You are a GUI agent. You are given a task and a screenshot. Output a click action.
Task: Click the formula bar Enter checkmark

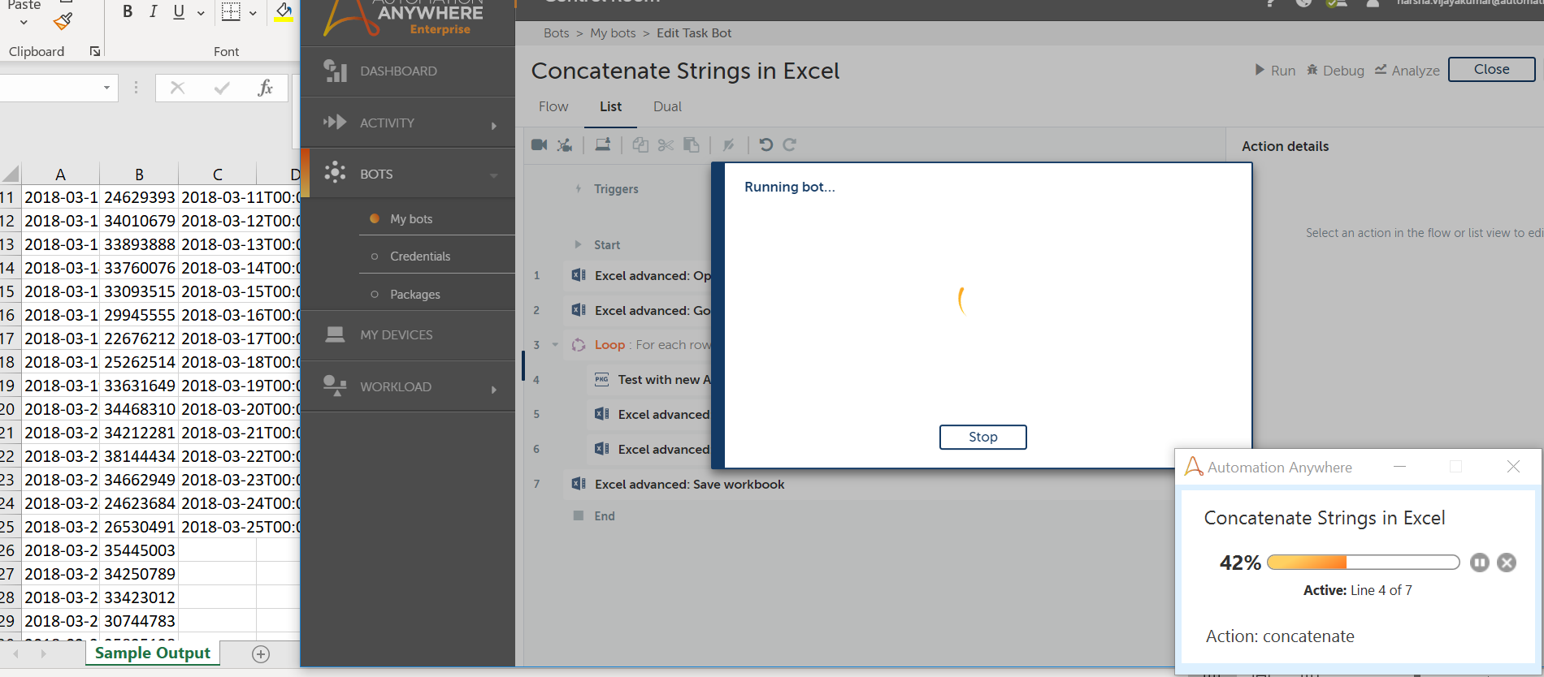(222, 88)
